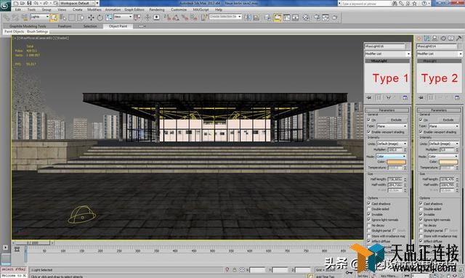Click configure modifier sets icon in Type 1 panel
Viewport: 465px width, 278px height.
pos(405,97)
